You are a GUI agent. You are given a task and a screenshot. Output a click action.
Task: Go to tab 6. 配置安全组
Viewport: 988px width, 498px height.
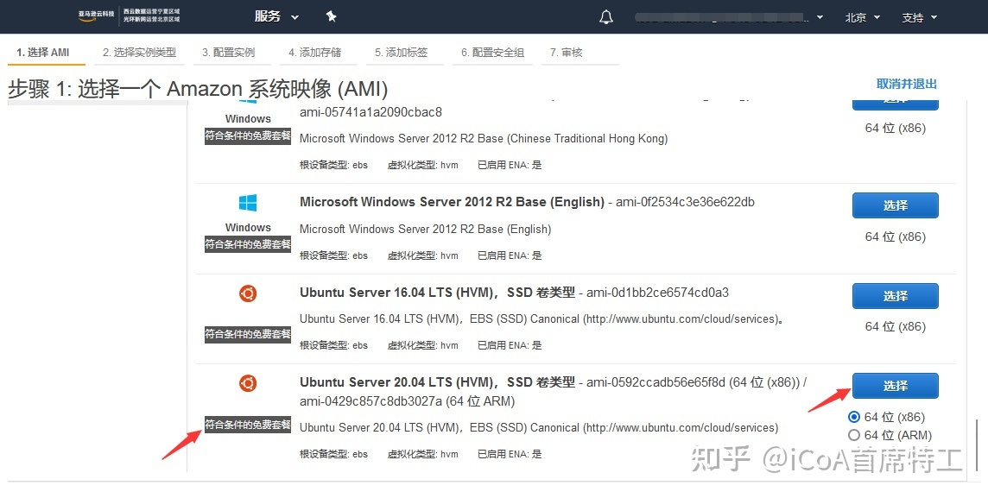493,53
